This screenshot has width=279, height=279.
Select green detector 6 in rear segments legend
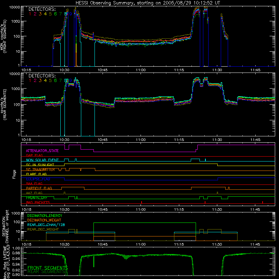(x=55, y=81)
